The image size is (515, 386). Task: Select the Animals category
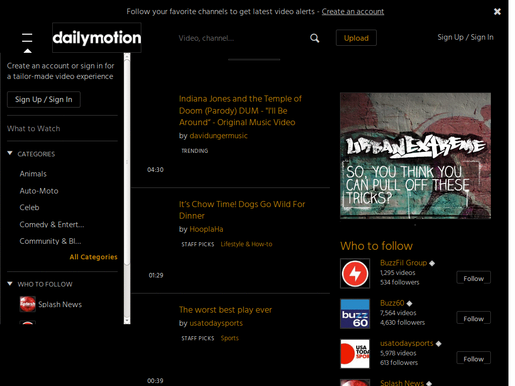tap(33, 174)
